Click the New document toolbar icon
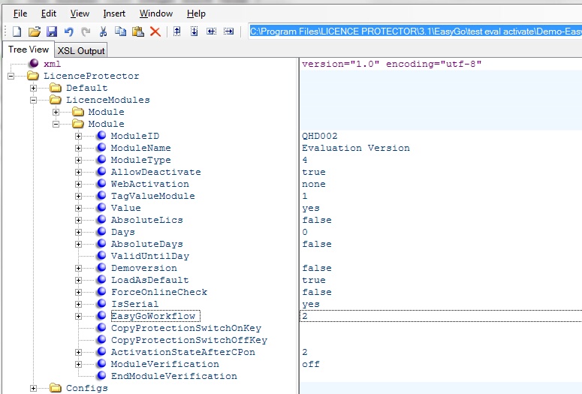Viewport: 582px width, 394px height. (17, 32)
